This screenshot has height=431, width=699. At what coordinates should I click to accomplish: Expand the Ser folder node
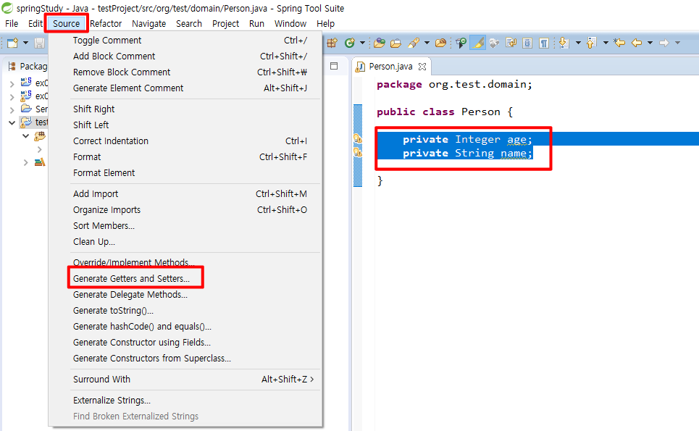[x=12, y=109]
